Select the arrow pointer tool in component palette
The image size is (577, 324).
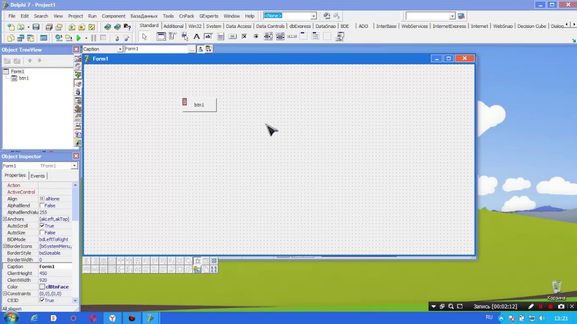click(x=144, y=37)
